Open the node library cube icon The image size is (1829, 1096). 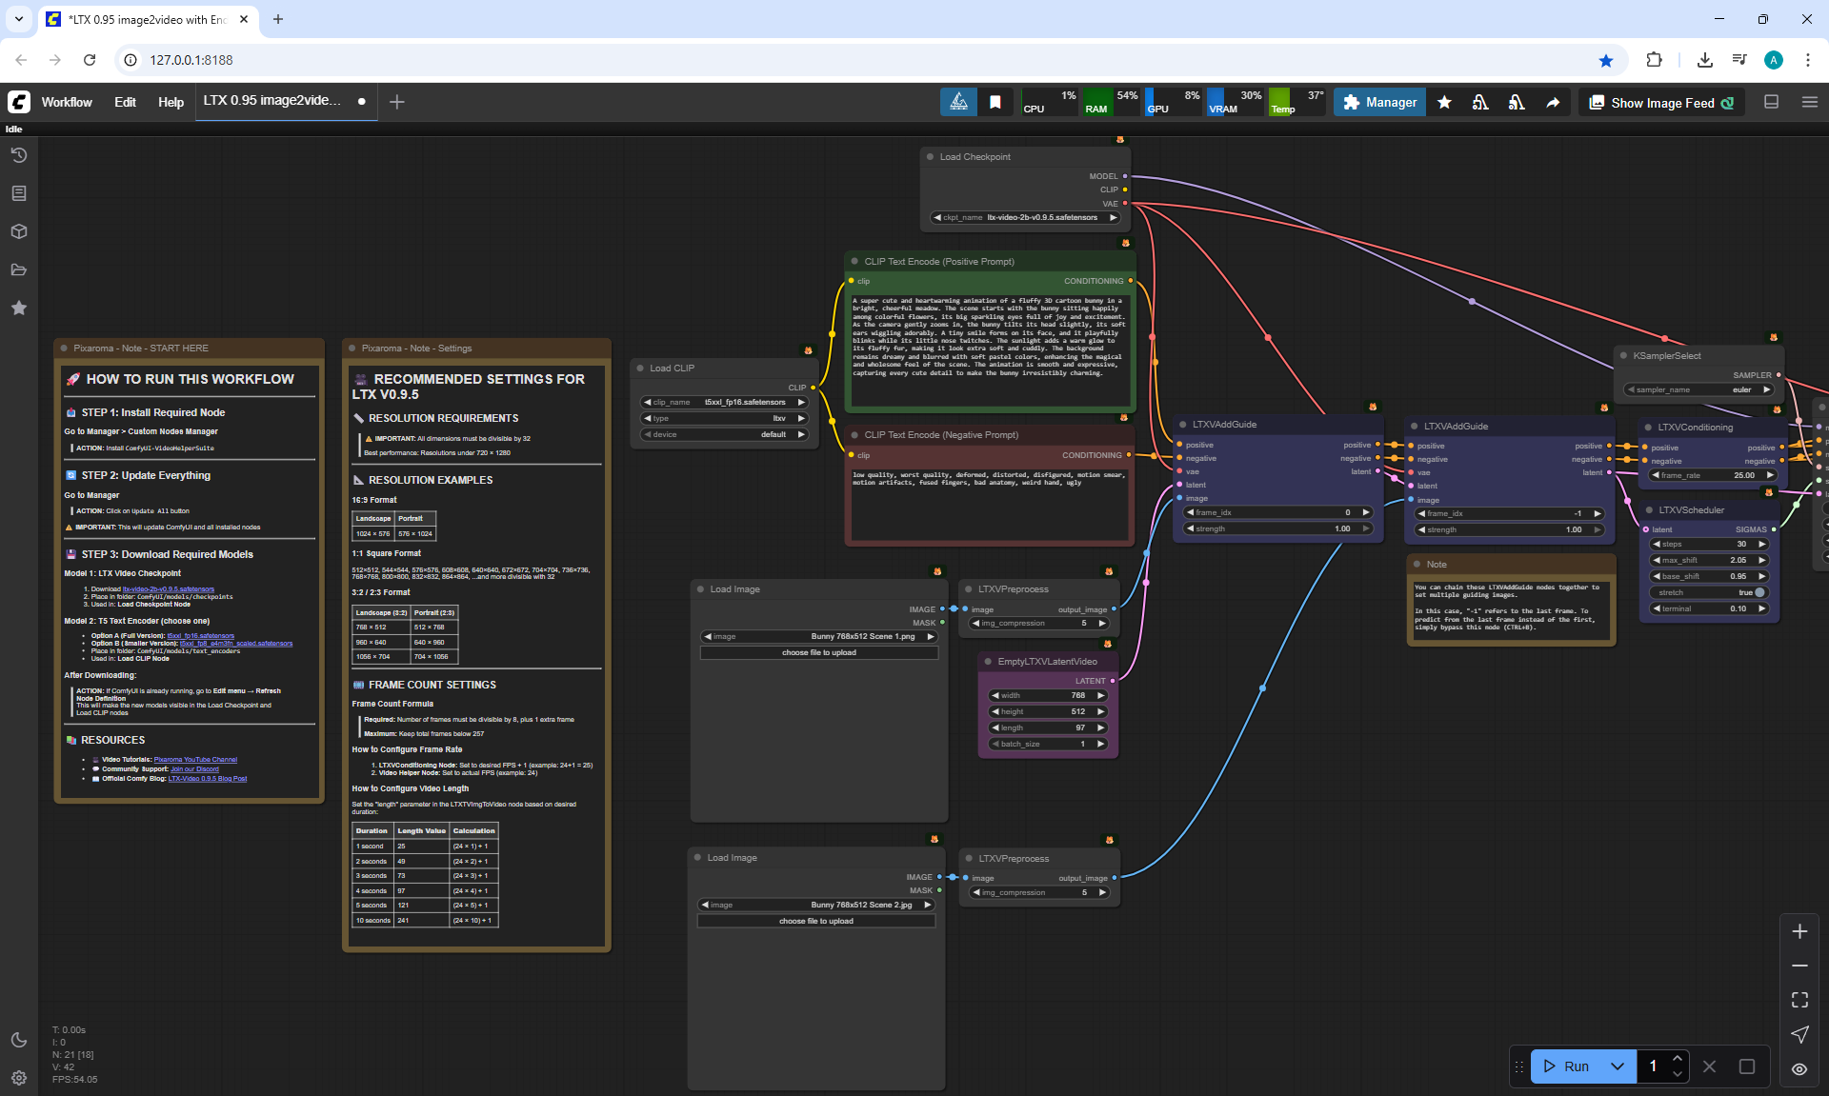click(19, 231)
